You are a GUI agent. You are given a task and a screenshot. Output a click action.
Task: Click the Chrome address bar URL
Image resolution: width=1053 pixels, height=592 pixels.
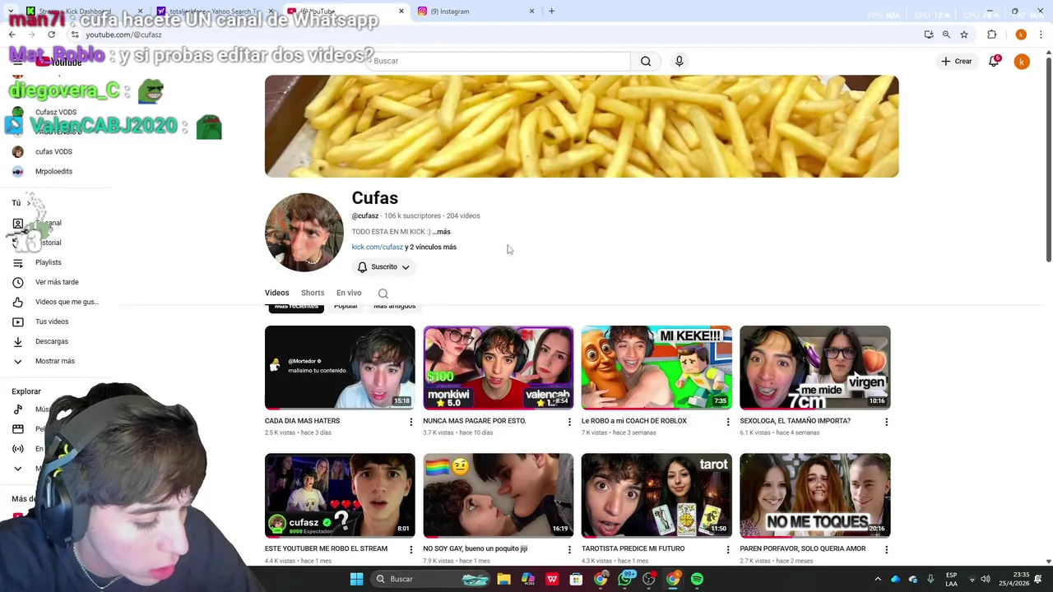[123, 35]
